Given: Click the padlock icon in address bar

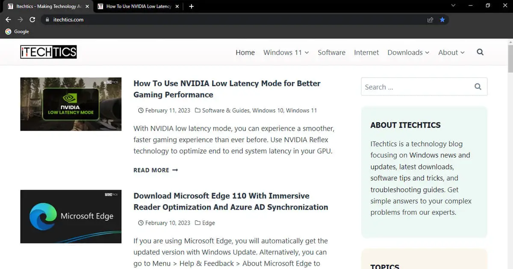Looking at the screenshot, I should tap(47, 20).
